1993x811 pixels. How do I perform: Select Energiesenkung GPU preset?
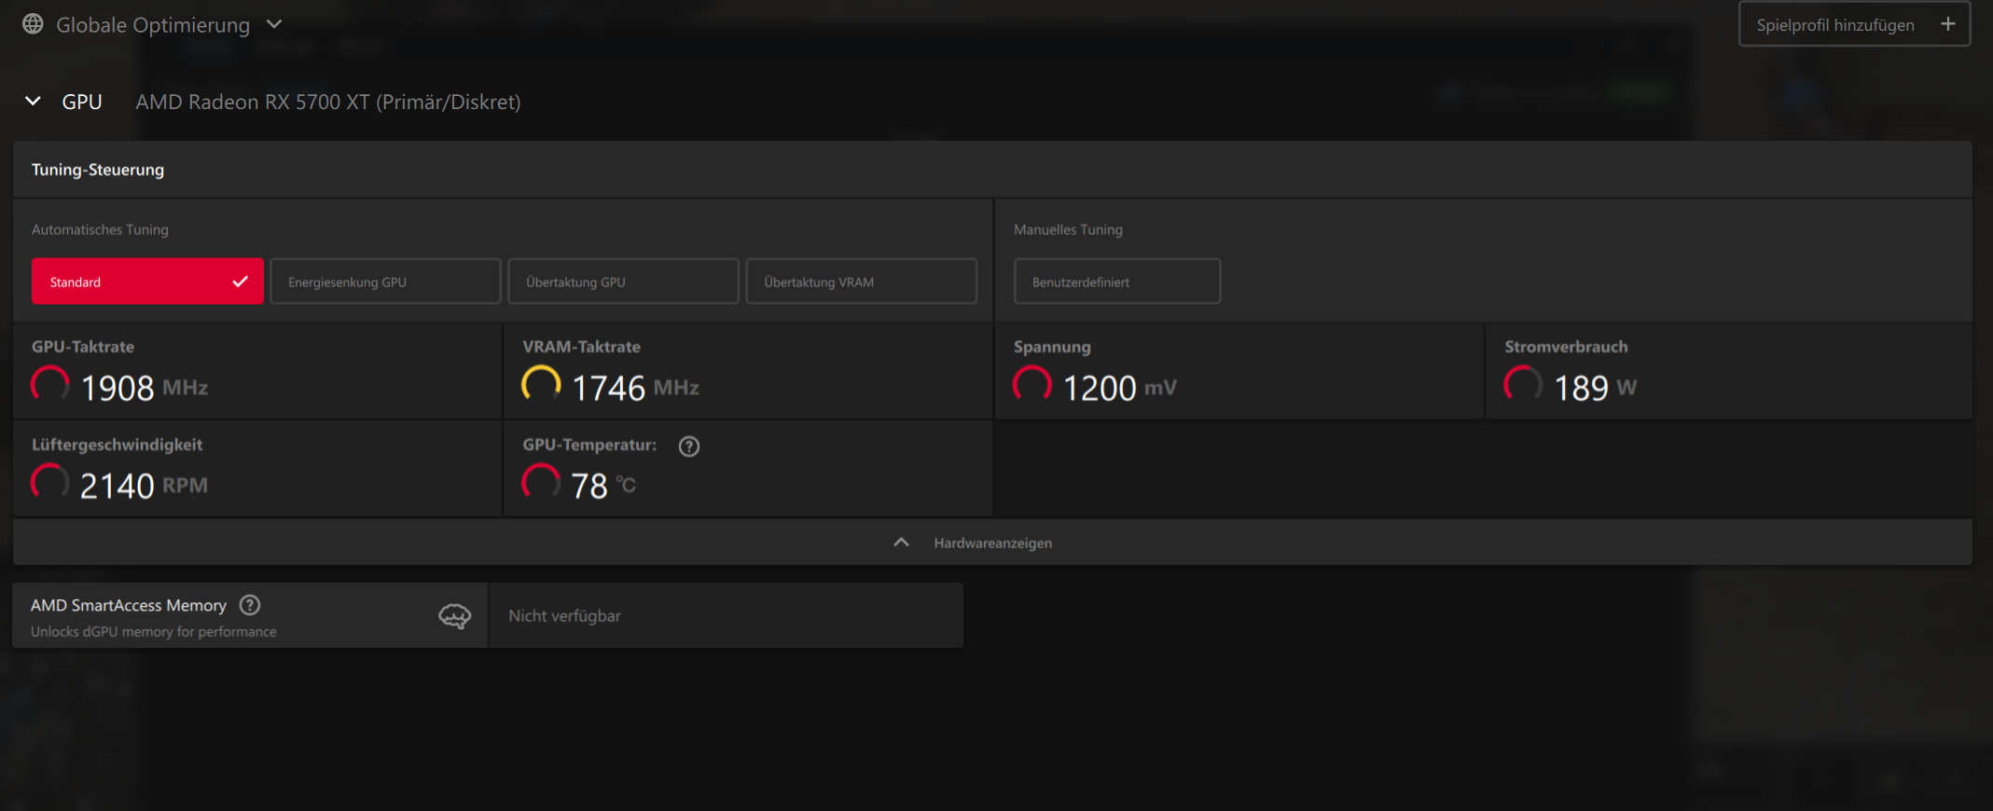pyautogui.click(x=385, y=282)
